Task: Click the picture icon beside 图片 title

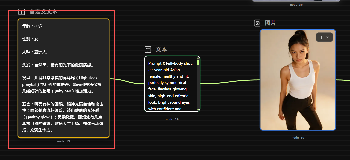Action: click(x=258, y=23)
